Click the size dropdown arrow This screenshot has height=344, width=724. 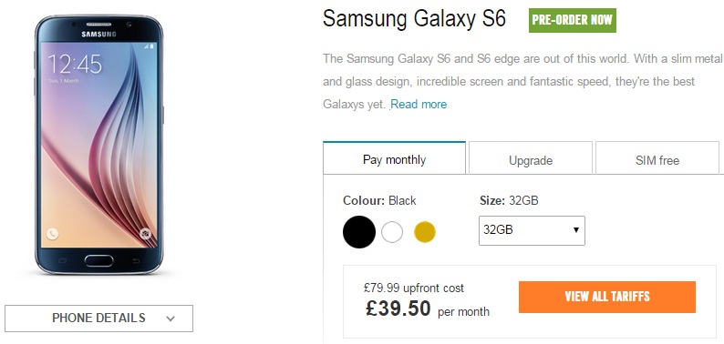coord(575,229)
